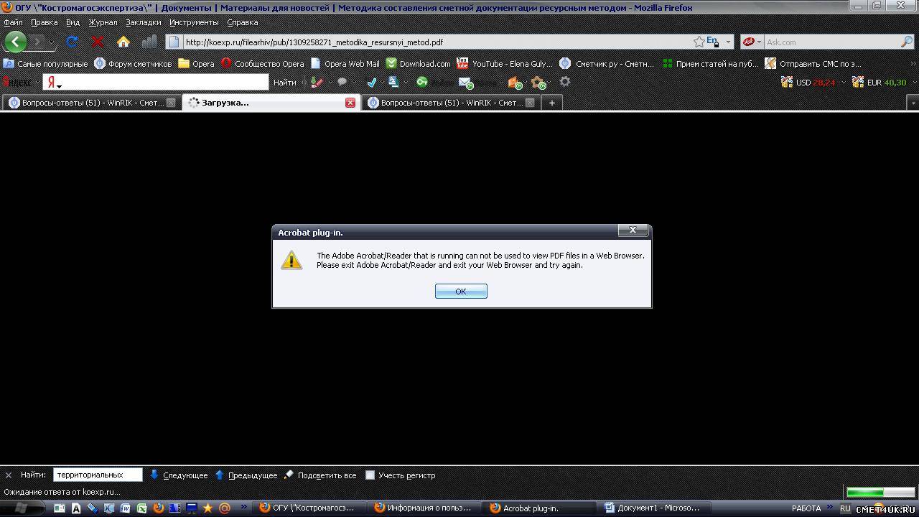This screenshot has width=919, height=517.
Task: Close the find bar with the X icon
Action: tap(9, 475)
